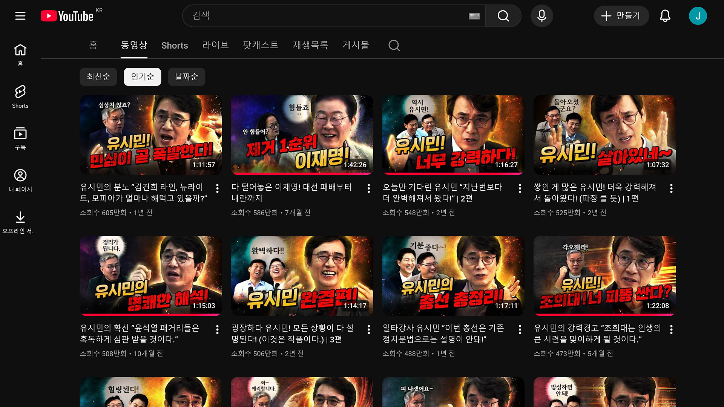This screenshot has height=407, width=724.
Task: Open the hamburger guide menu
Action: tap(20, 16)
